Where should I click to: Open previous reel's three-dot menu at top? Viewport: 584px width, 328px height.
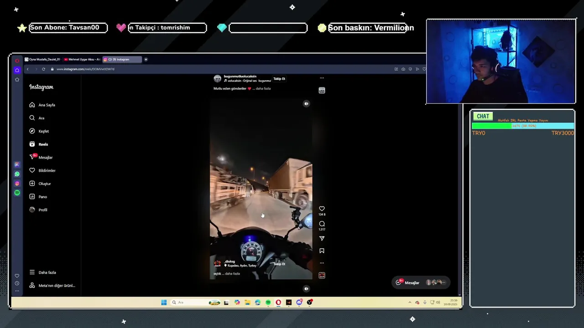pos(322,78)
